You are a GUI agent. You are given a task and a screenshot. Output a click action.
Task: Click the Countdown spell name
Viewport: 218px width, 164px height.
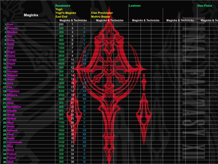[x=15, y=142]
